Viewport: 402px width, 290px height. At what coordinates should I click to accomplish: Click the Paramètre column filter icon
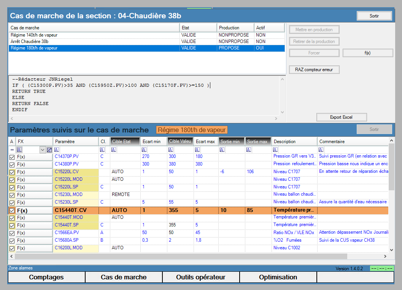(x=57, y=150)
